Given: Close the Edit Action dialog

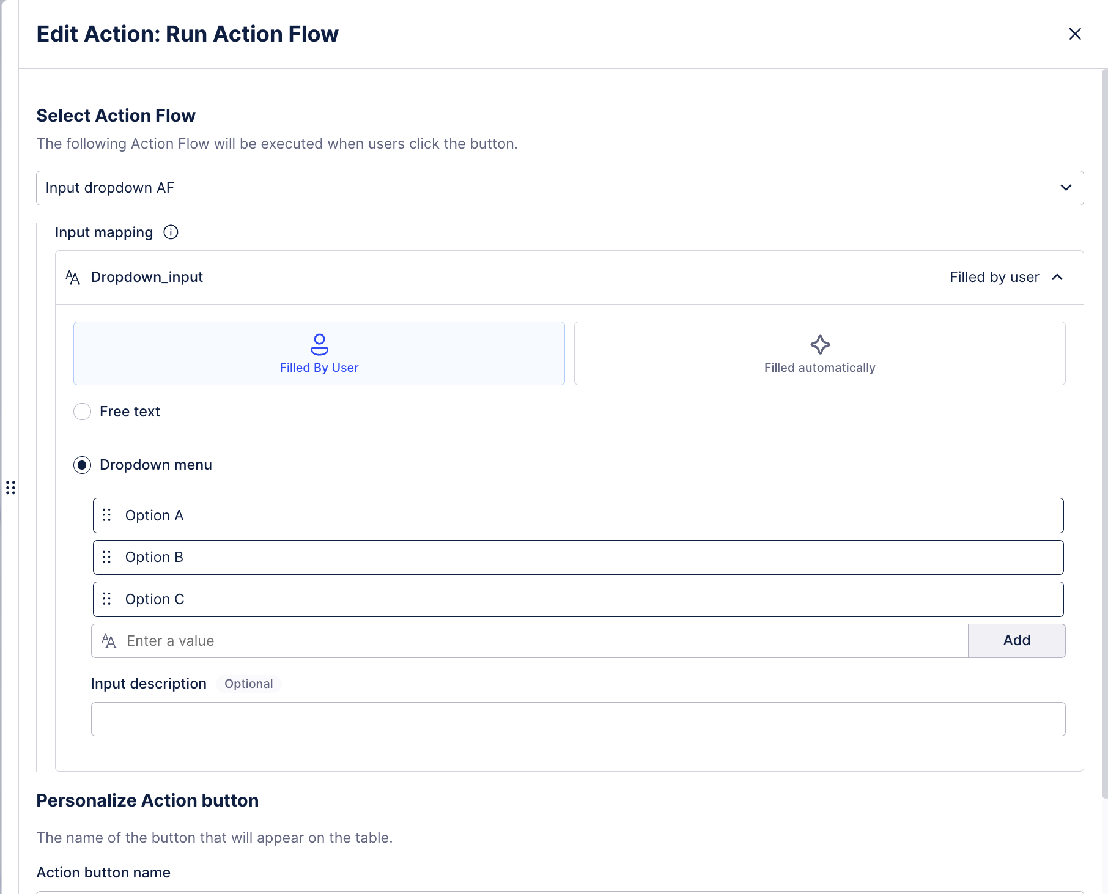Looking at the screenshot, I should click(1074, 34).
